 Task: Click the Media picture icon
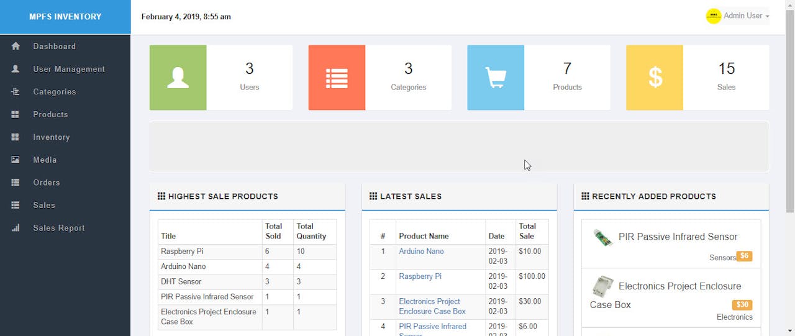pos(16,160)
